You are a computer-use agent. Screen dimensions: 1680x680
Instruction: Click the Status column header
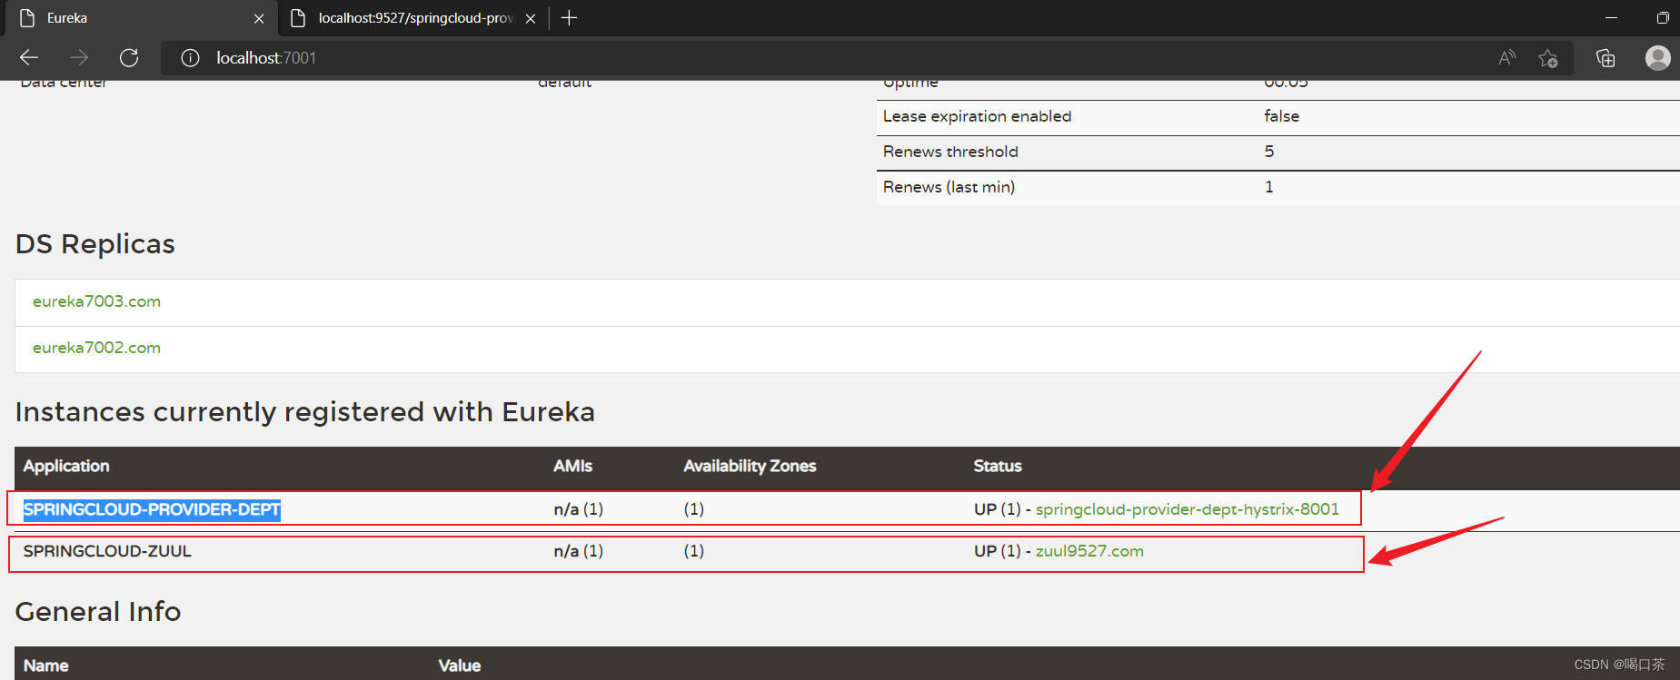point(998,466)
